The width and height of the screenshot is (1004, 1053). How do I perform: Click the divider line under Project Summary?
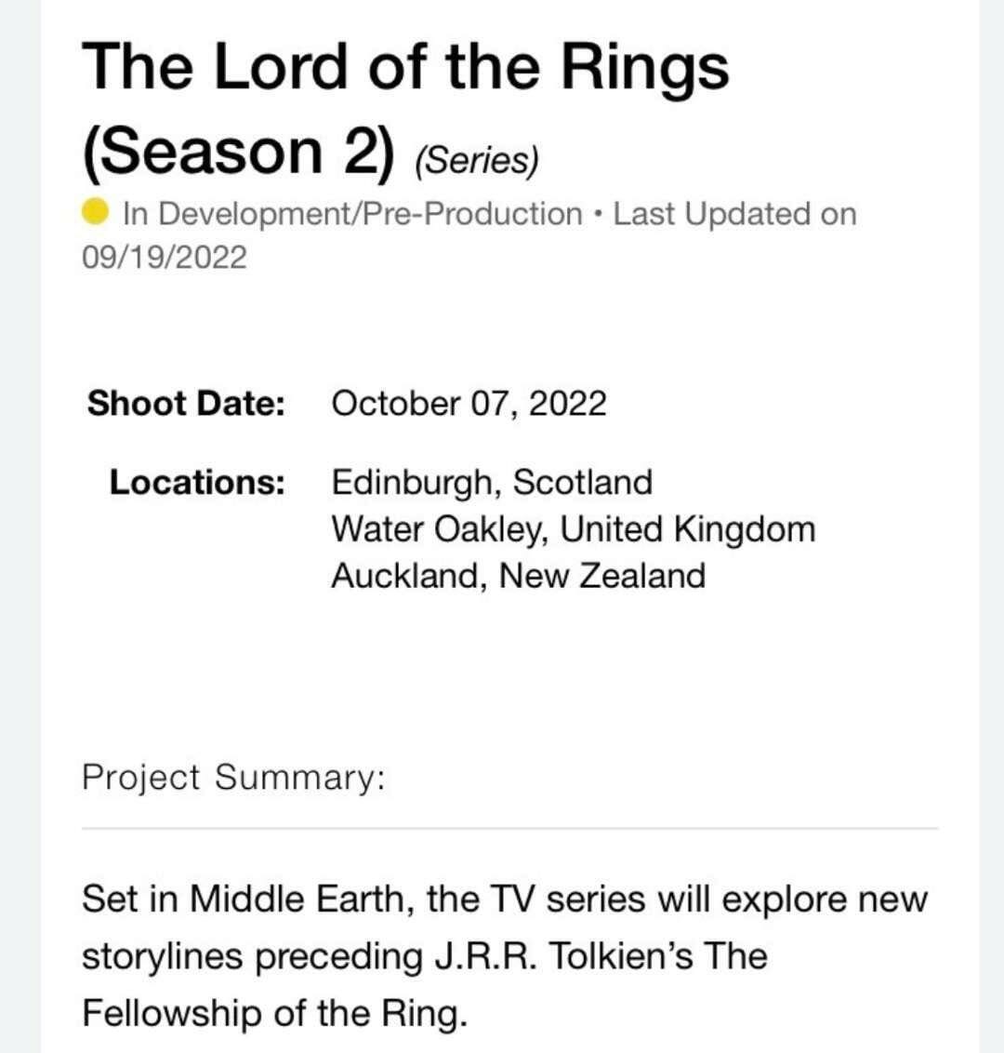pos(509,827)
